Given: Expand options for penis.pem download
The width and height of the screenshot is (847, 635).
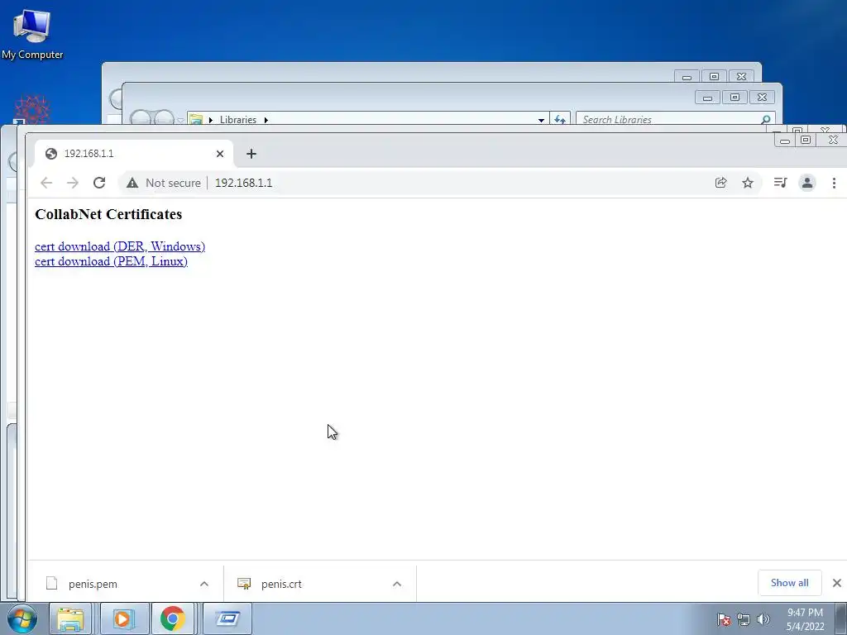Looking at the screenshot, I should (x=204, y=584).
